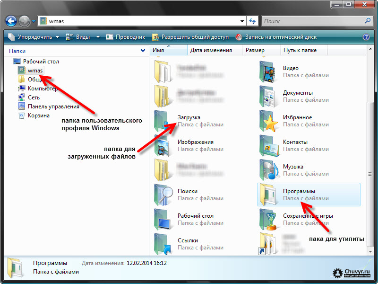Screen dimensions: 378x284
Task: Minimize the Explorer window
Action: [x=337, y=4]
